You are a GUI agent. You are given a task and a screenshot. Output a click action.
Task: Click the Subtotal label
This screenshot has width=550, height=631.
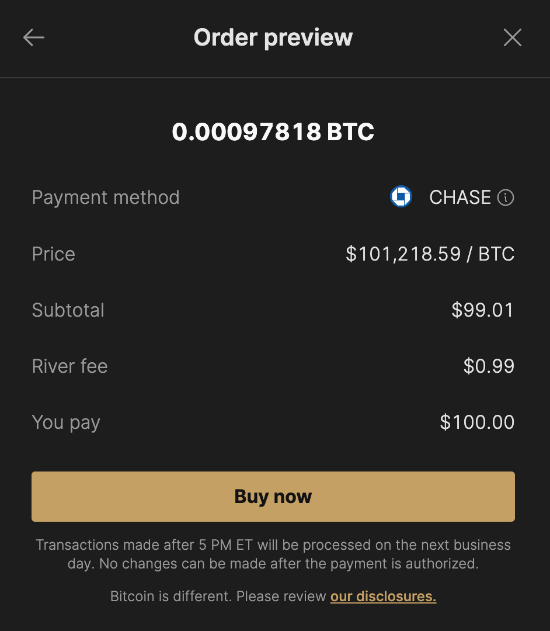tap(68, 310)
